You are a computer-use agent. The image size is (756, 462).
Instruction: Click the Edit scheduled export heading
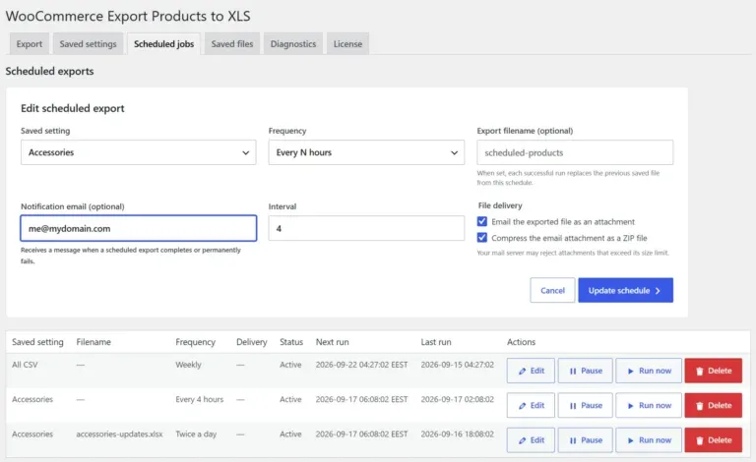click(x=72, y=109)
